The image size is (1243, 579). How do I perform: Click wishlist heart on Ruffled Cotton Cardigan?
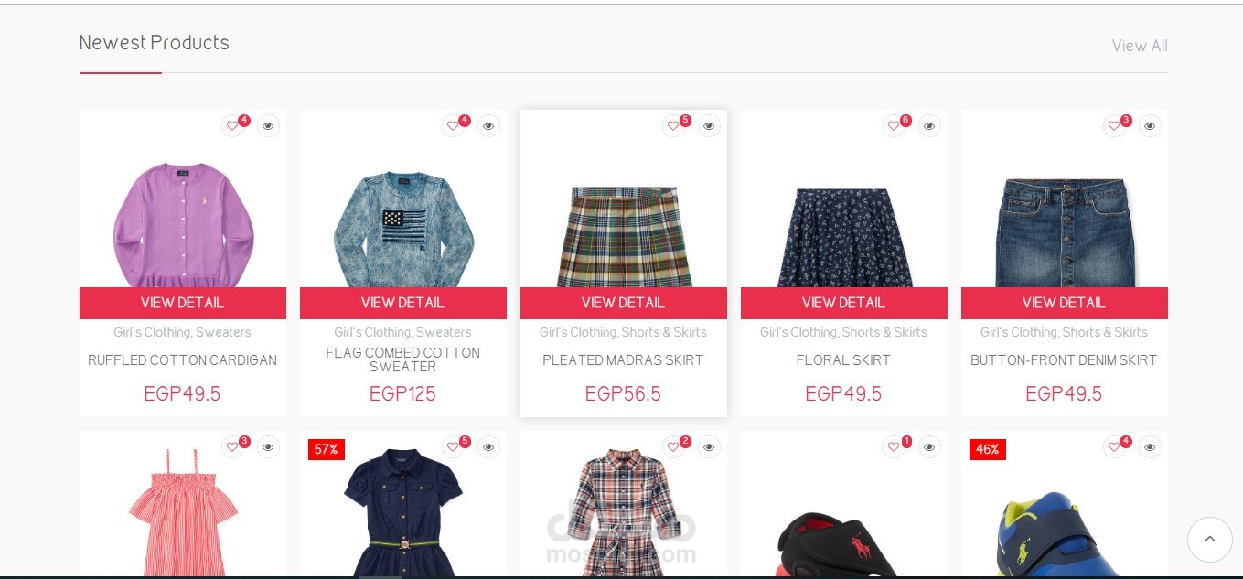coord(232,126)
